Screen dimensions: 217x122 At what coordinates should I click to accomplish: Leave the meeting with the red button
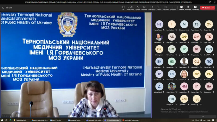pos(206,8)
